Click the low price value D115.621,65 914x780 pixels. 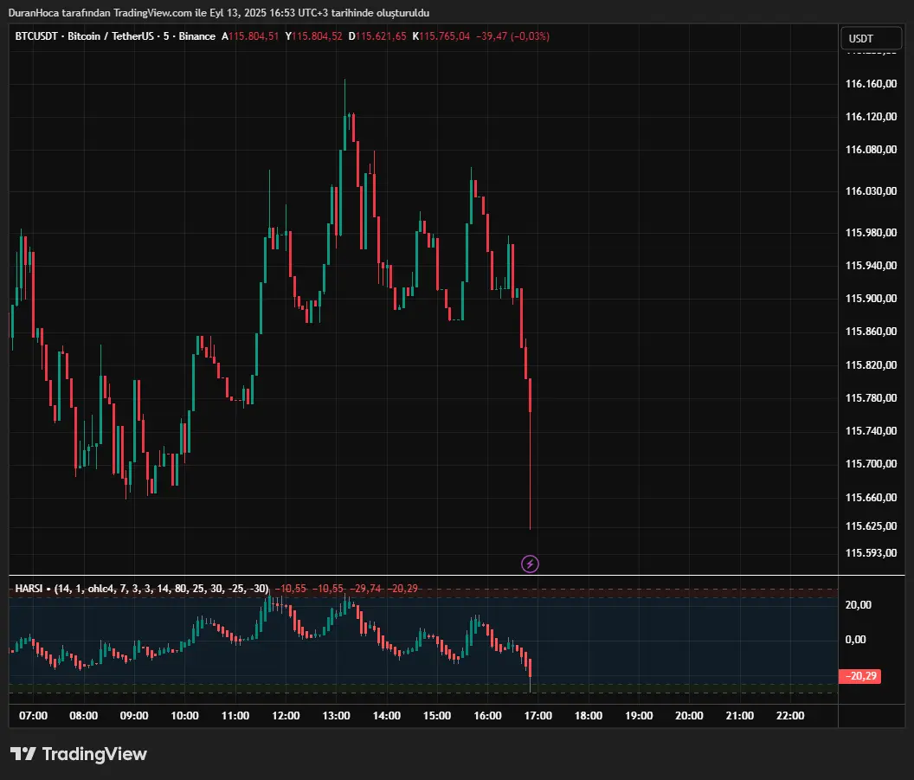pos(377,36)
